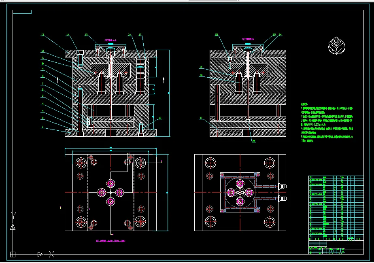The height and width of the screenshot is (263, 374).
Task: Click part balloon number 15
Action: 86,35
